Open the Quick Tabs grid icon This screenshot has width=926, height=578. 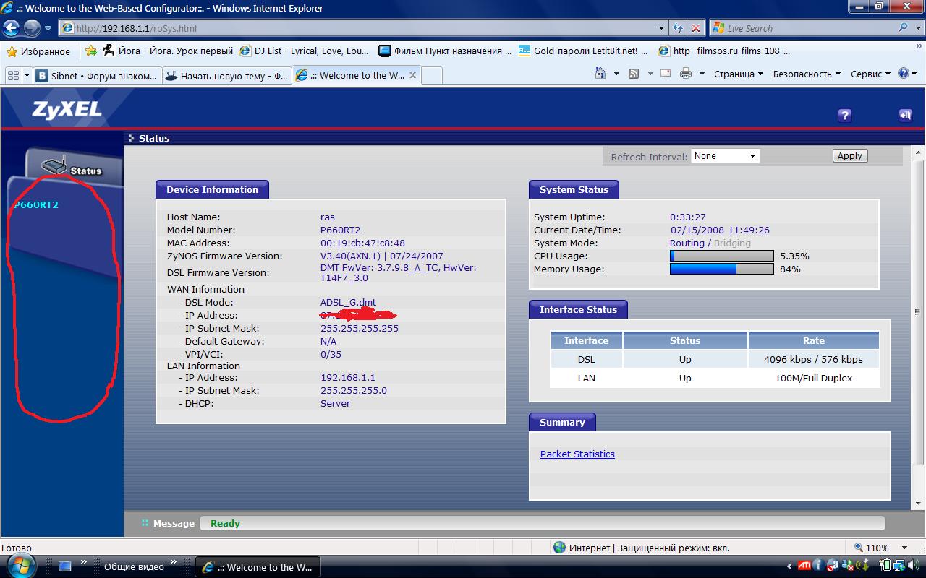point(13,75)
